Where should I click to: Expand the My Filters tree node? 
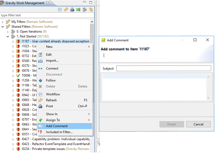click(2, 22)
